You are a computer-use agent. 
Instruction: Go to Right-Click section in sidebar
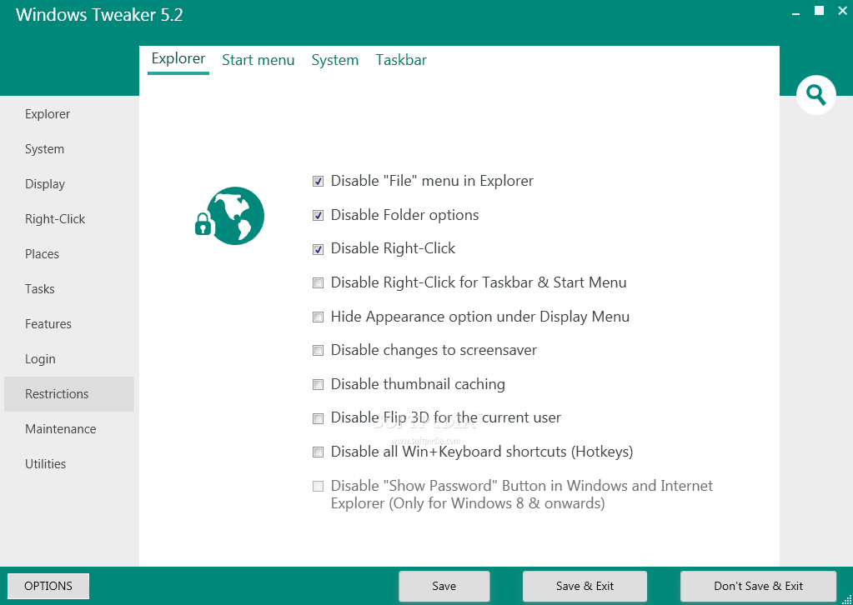(69, 219)
